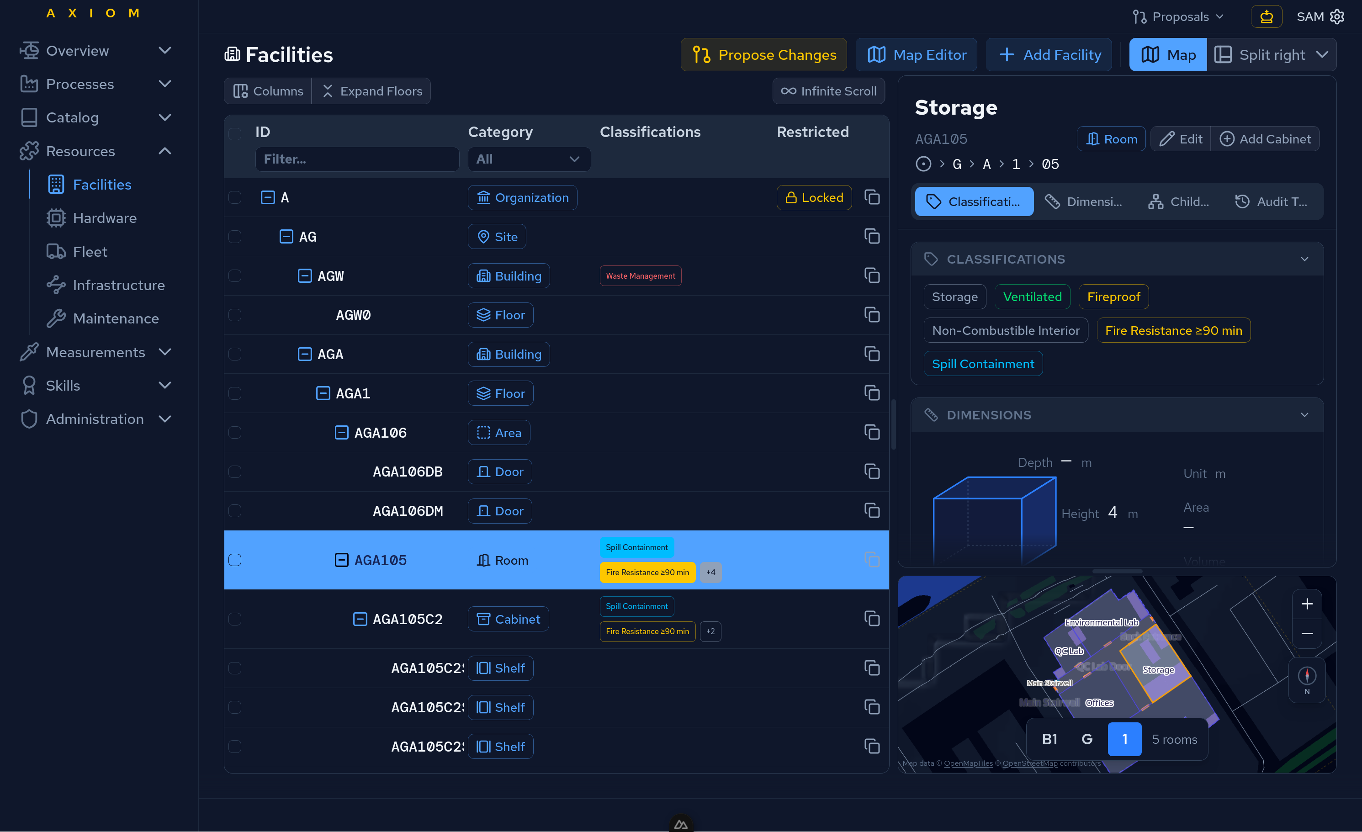Click the map zoom in plus icon
Image resolution: width=1362 pixels, height=832 pixels.
[1307, 604]
